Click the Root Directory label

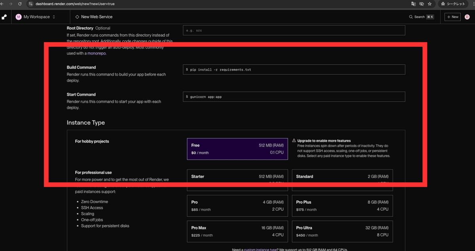[80, 28]
